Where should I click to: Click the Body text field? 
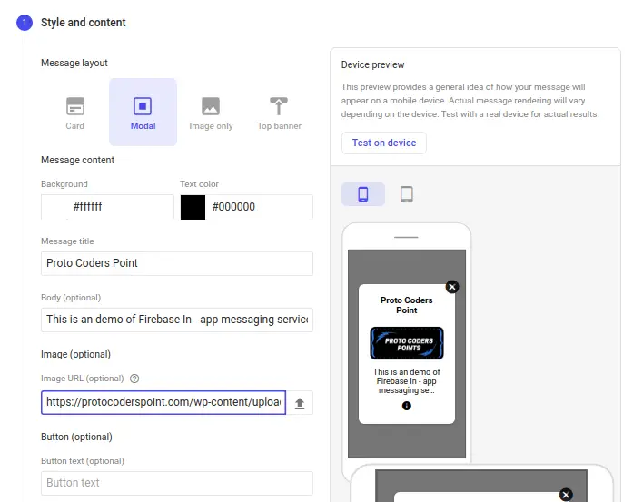[x=177, y=320]
